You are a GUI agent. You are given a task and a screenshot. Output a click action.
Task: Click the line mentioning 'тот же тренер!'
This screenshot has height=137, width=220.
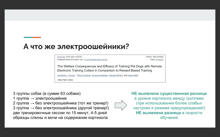61,103
